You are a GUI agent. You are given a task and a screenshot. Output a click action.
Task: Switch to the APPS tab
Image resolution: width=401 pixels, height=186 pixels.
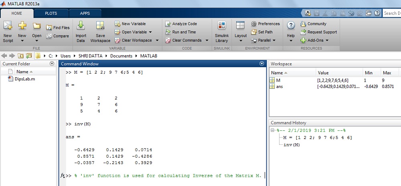(x=85, y=13)
